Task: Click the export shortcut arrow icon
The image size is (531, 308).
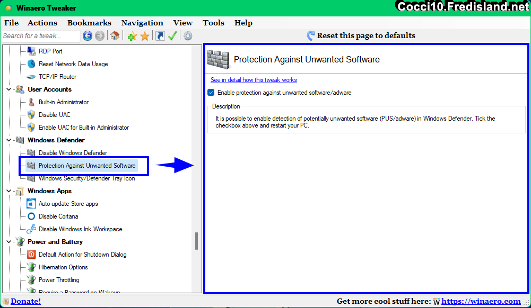Action: pyautogui.click(x=160, y=36)
